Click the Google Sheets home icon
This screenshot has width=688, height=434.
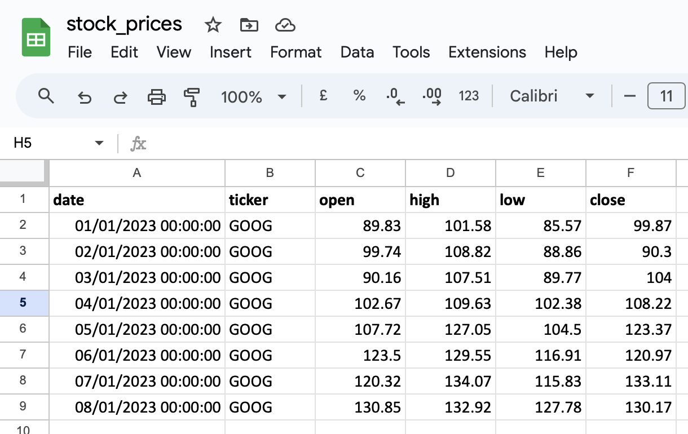click(x=36, y=38)
